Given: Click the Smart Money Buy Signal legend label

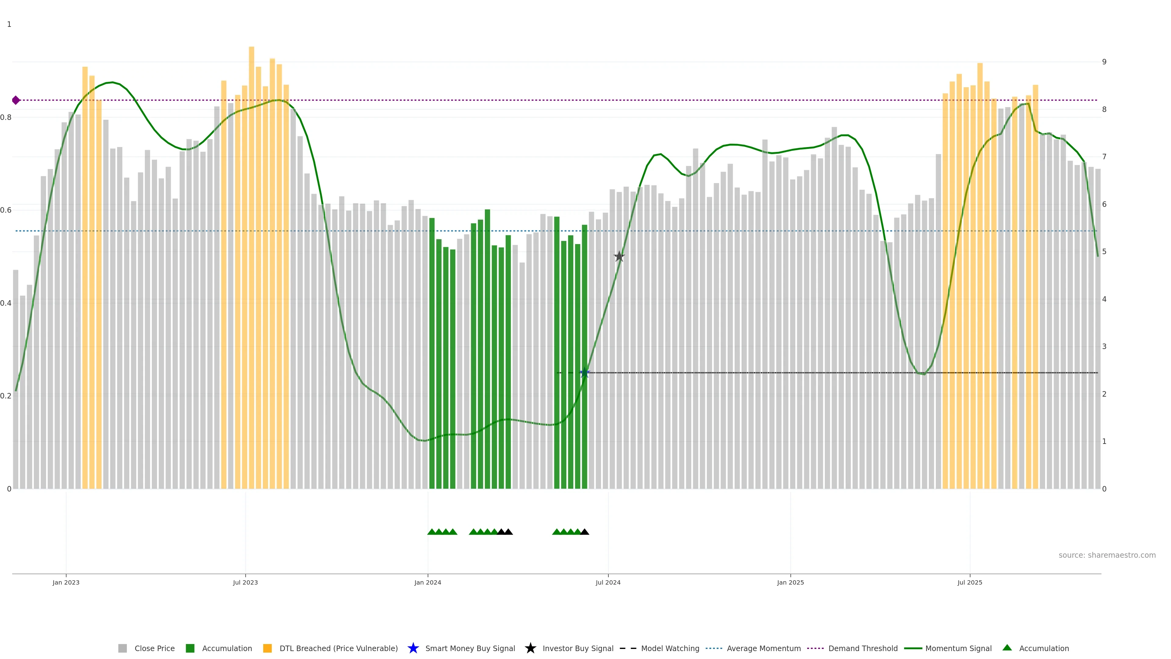Looking at the screenshot, I should pyautogui.click(x=470, y=649).
